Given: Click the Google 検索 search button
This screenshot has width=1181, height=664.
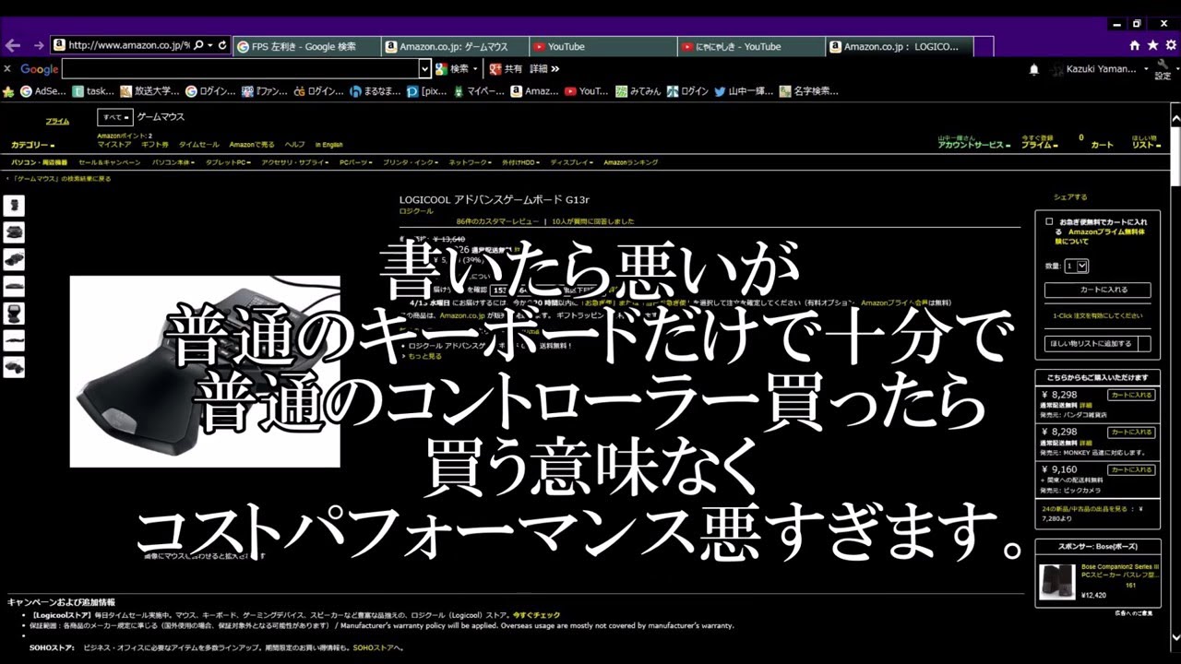Looking at the screenshot, I should pos(452,69).
